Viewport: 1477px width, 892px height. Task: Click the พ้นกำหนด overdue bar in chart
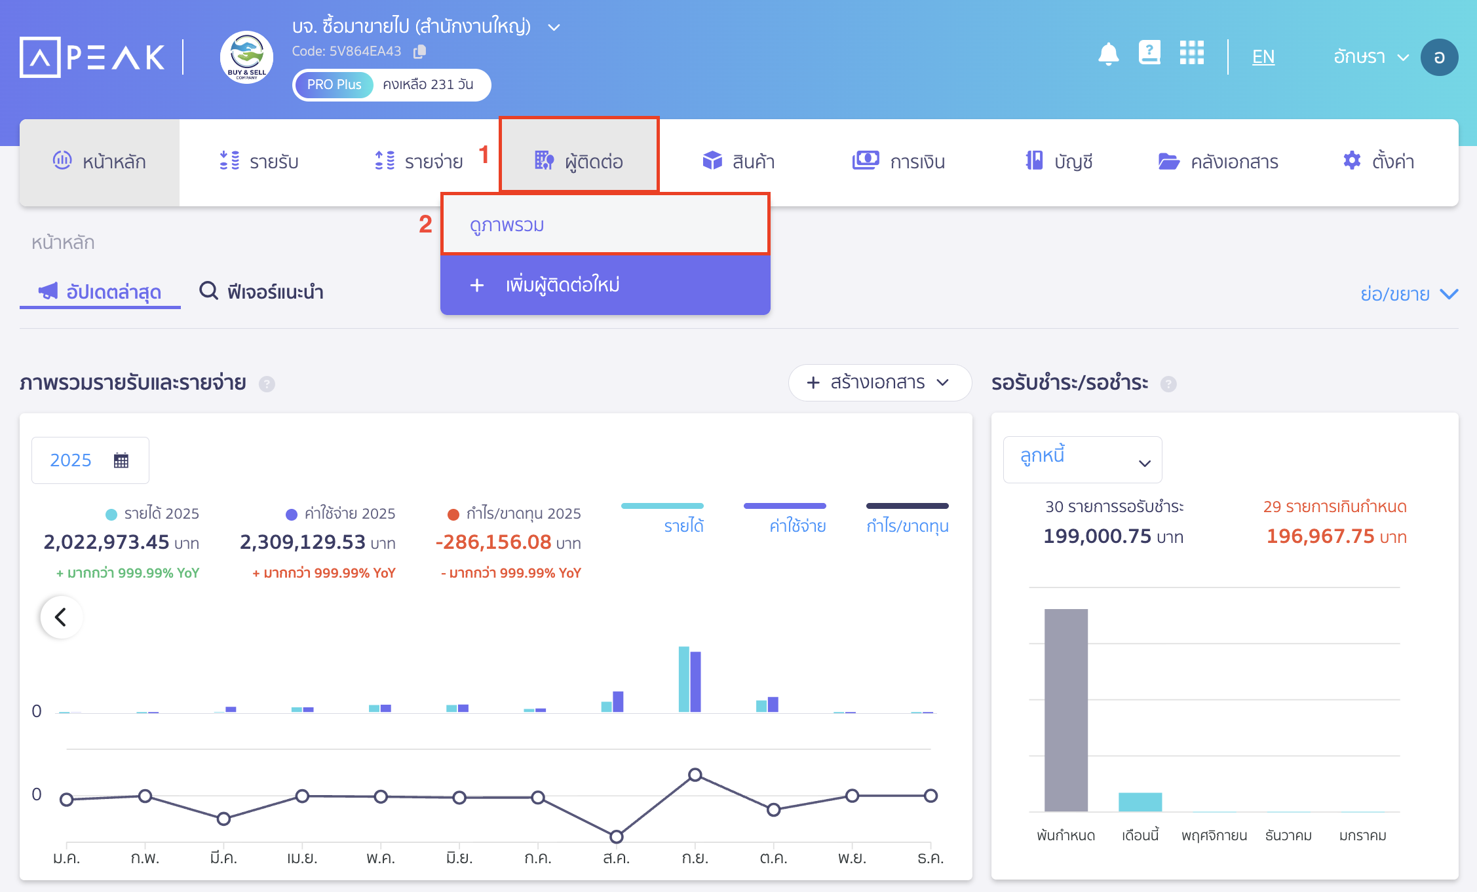[x=1065, y=710]
